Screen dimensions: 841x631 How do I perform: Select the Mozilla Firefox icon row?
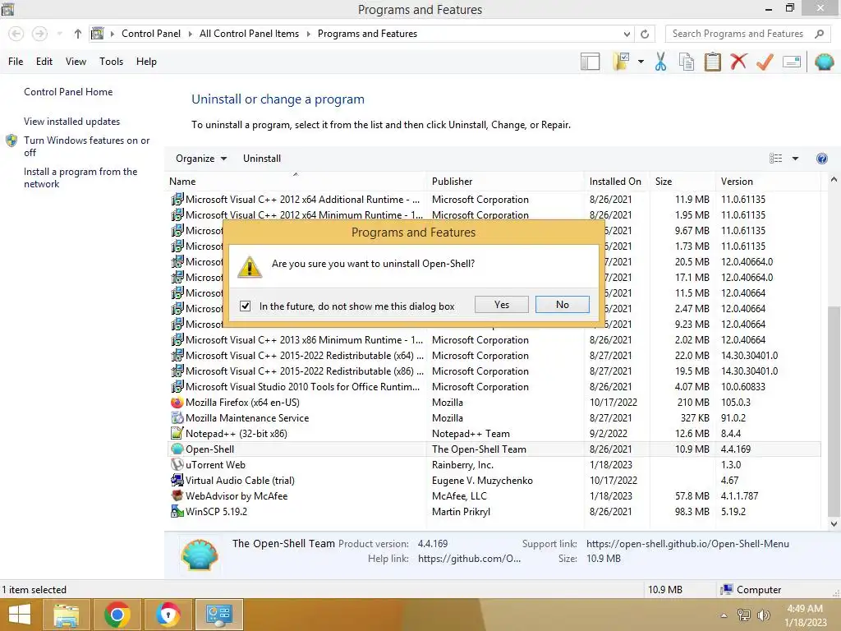click(x=177, y=403)
